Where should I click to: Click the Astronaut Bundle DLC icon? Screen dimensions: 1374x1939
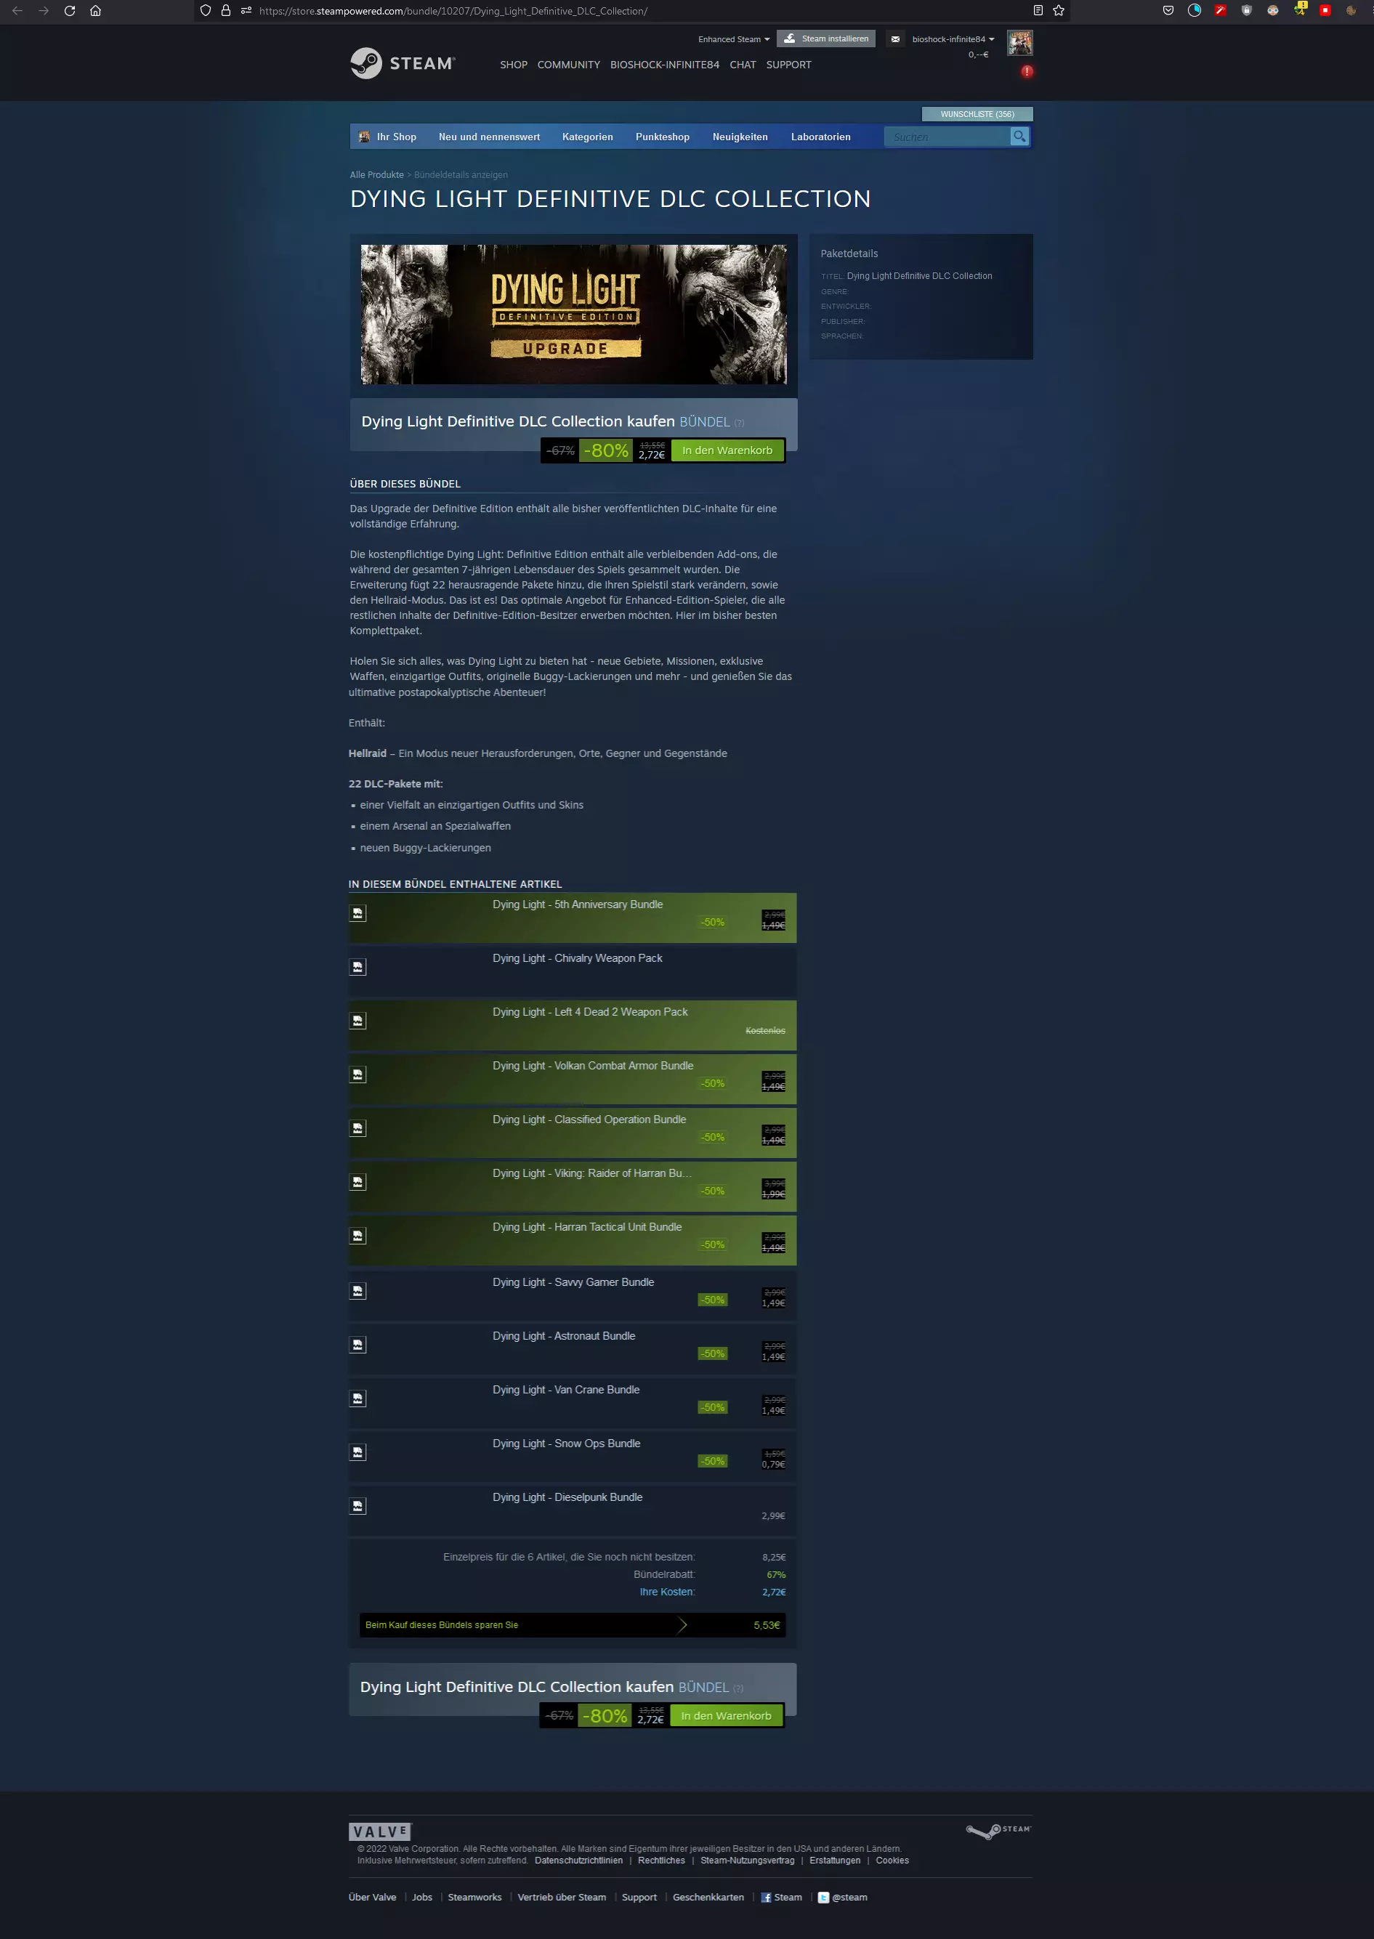358,1345
